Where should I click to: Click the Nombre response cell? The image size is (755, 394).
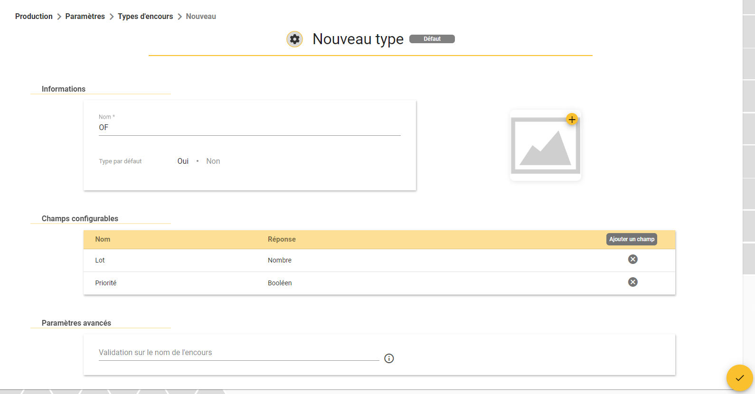[280, 260]
